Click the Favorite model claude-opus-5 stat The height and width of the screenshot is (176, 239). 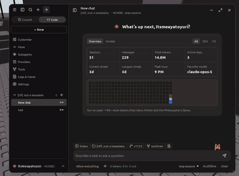tap(201, 69)
